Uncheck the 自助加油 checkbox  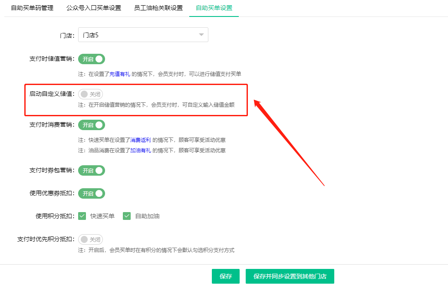click(127, 216)
